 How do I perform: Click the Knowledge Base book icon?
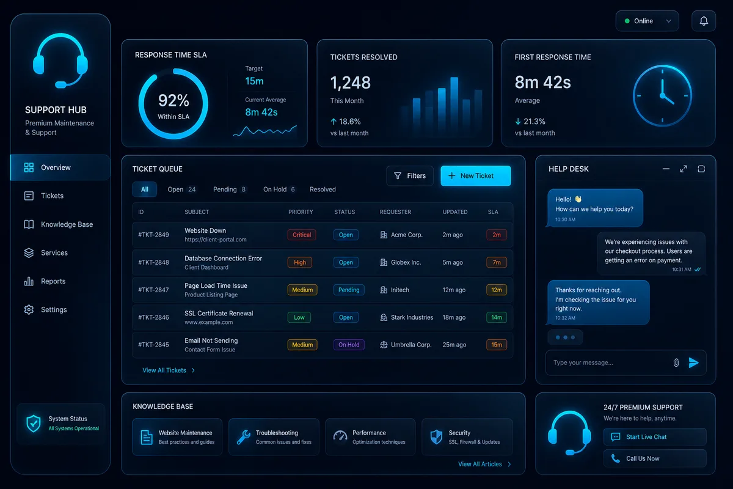29,224
